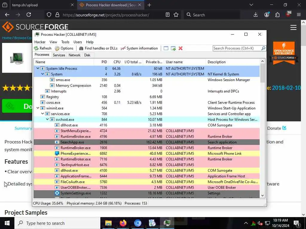Open the Tools menu

(x=65, y=42)
